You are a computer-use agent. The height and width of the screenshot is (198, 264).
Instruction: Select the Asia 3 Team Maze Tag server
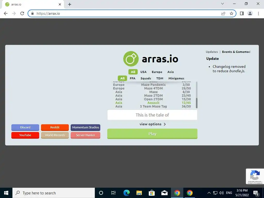tap(152, 106)
